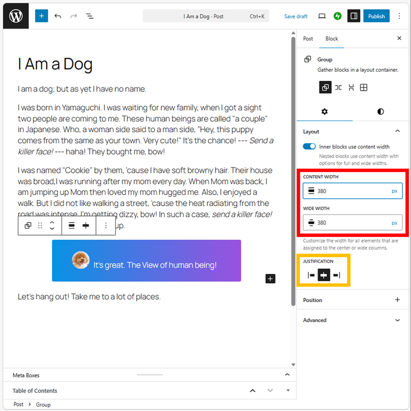
Task: Select the Grid layout variation icon
Action: point(364,88)
